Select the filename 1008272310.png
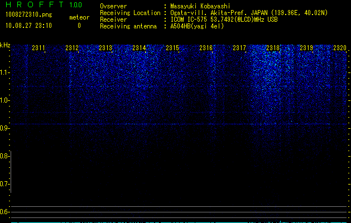351x223 pixels. point(28,14)
